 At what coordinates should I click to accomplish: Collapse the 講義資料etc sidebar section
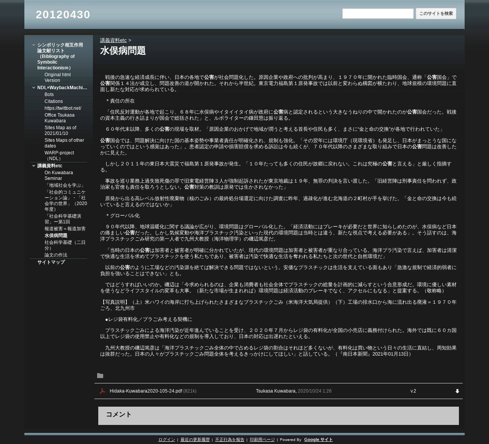click(x=34, y=166)
